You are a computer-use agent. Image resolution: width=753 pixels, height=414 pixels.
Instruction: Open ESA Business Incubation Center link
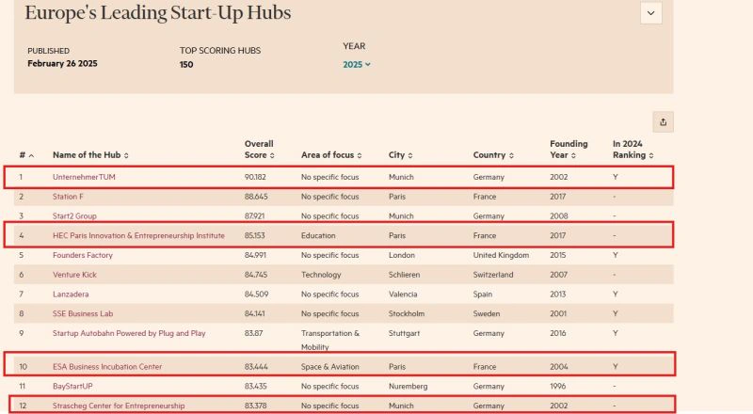pos(108,366)
